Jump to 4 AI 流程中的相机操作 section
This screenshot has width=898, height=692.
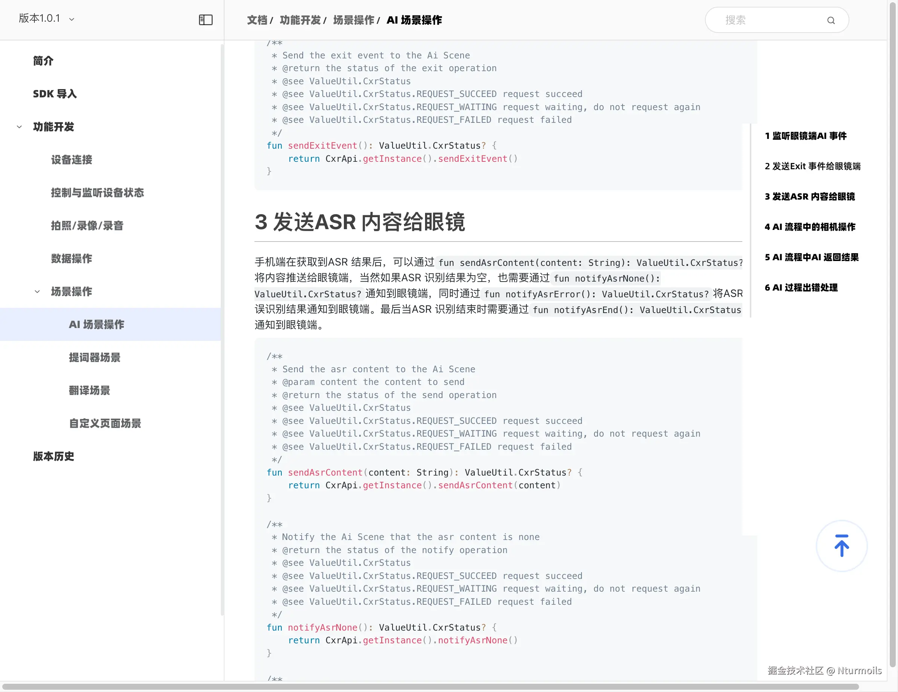pos(810,227)
